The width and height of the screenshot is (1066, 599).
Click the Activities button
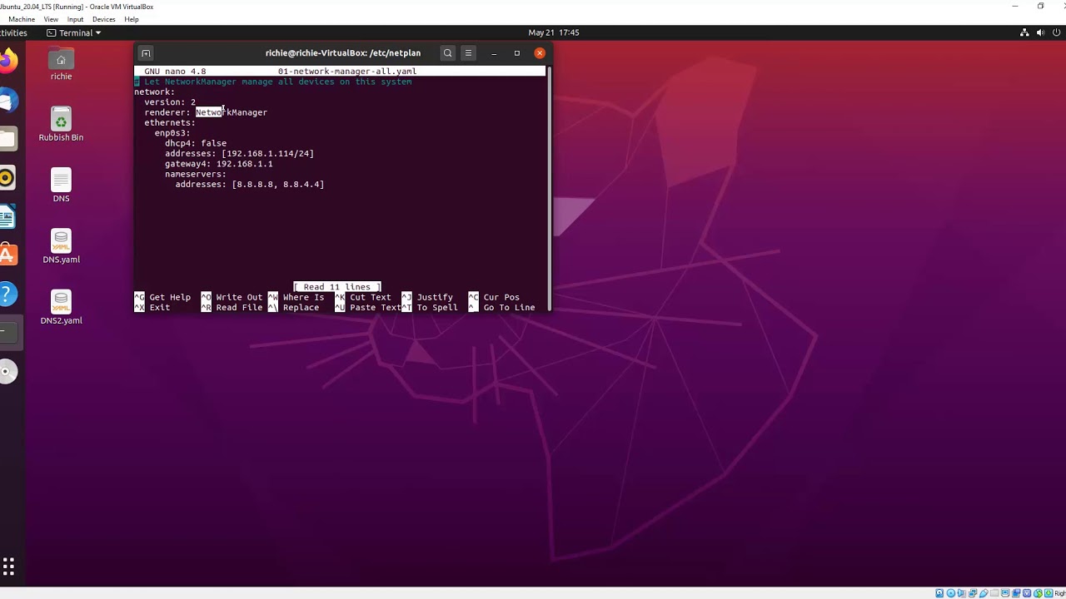click(13, 32)
